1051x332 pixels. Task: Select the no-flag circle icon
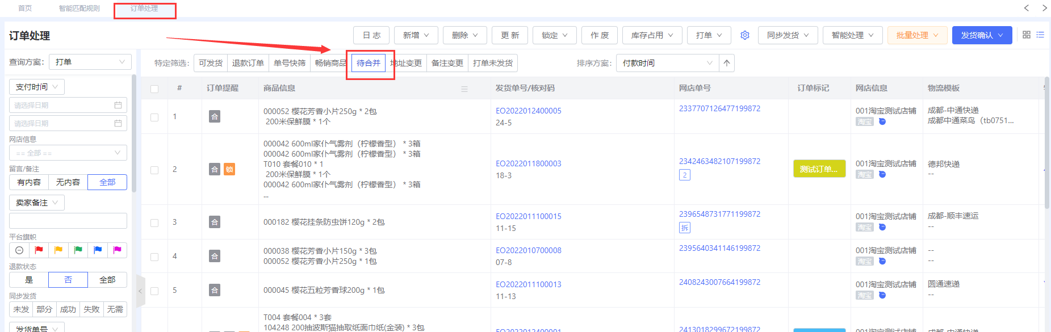pos(19,250)
